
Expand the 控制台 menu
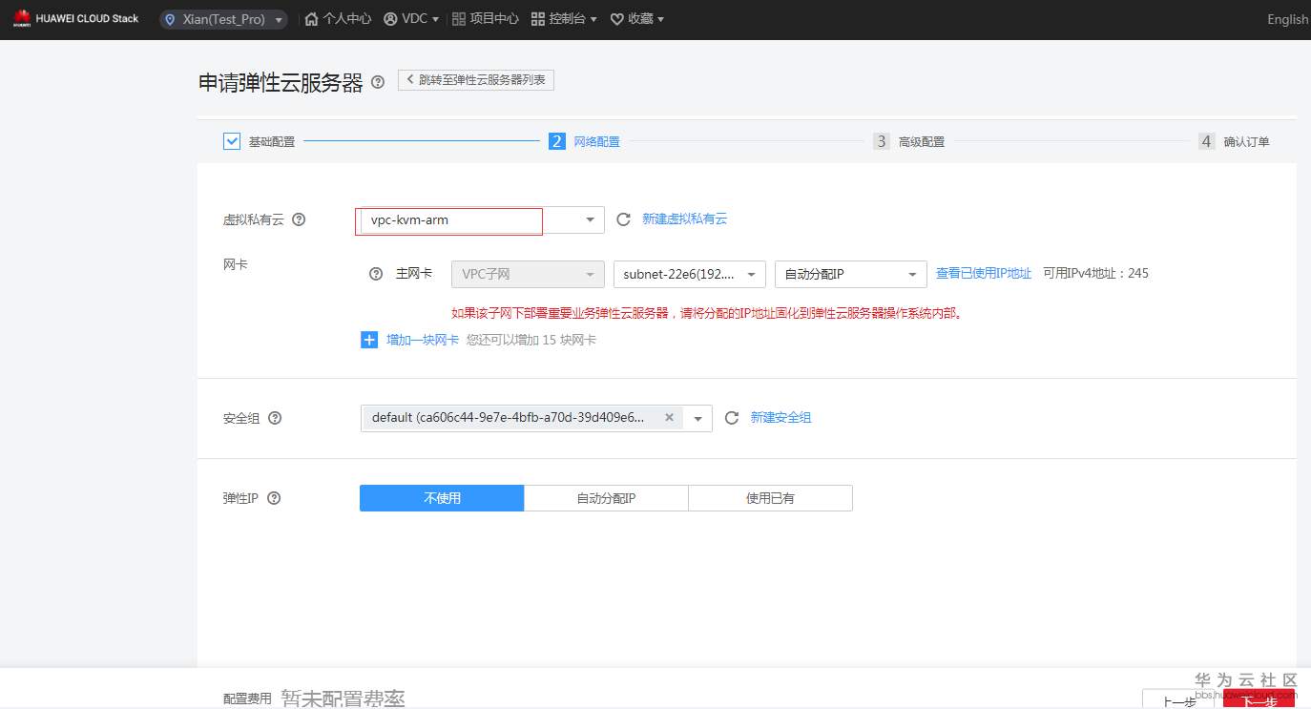(593, 20)
